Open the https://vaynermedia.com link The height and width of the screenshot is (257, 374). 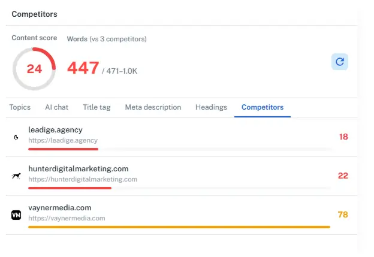(x=67, y=218)
